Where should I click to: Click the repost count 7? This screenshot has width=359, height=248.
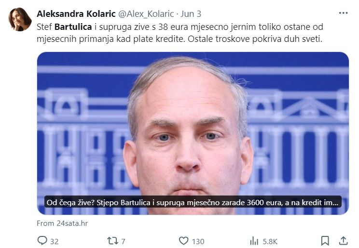tap(123, 241)
